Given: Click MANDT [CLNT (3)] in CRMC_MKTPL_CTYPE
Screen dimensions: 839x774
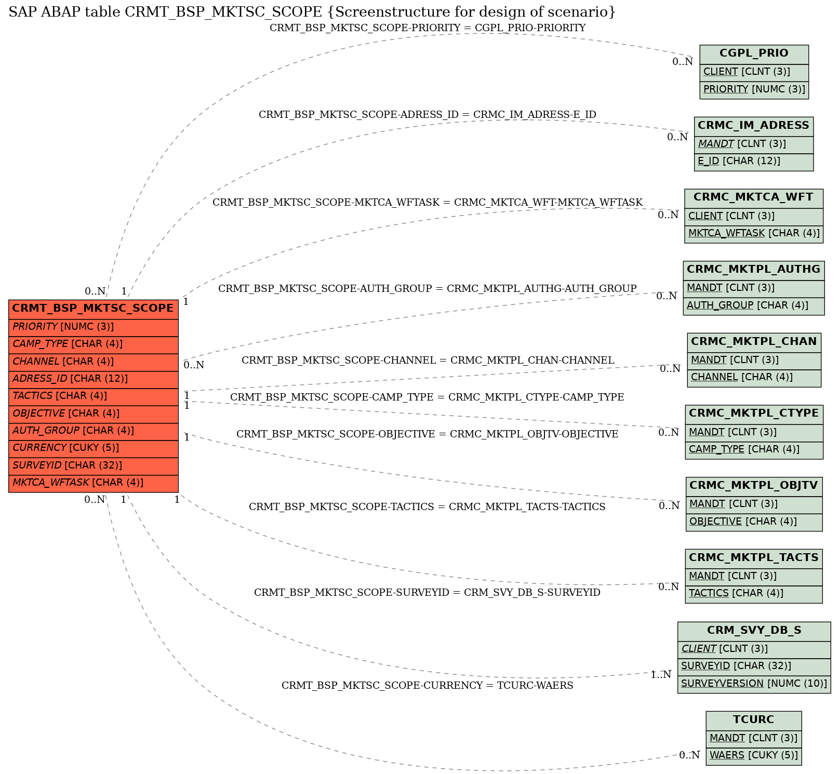Looking at the screenshot, I should tap(754, 433).
